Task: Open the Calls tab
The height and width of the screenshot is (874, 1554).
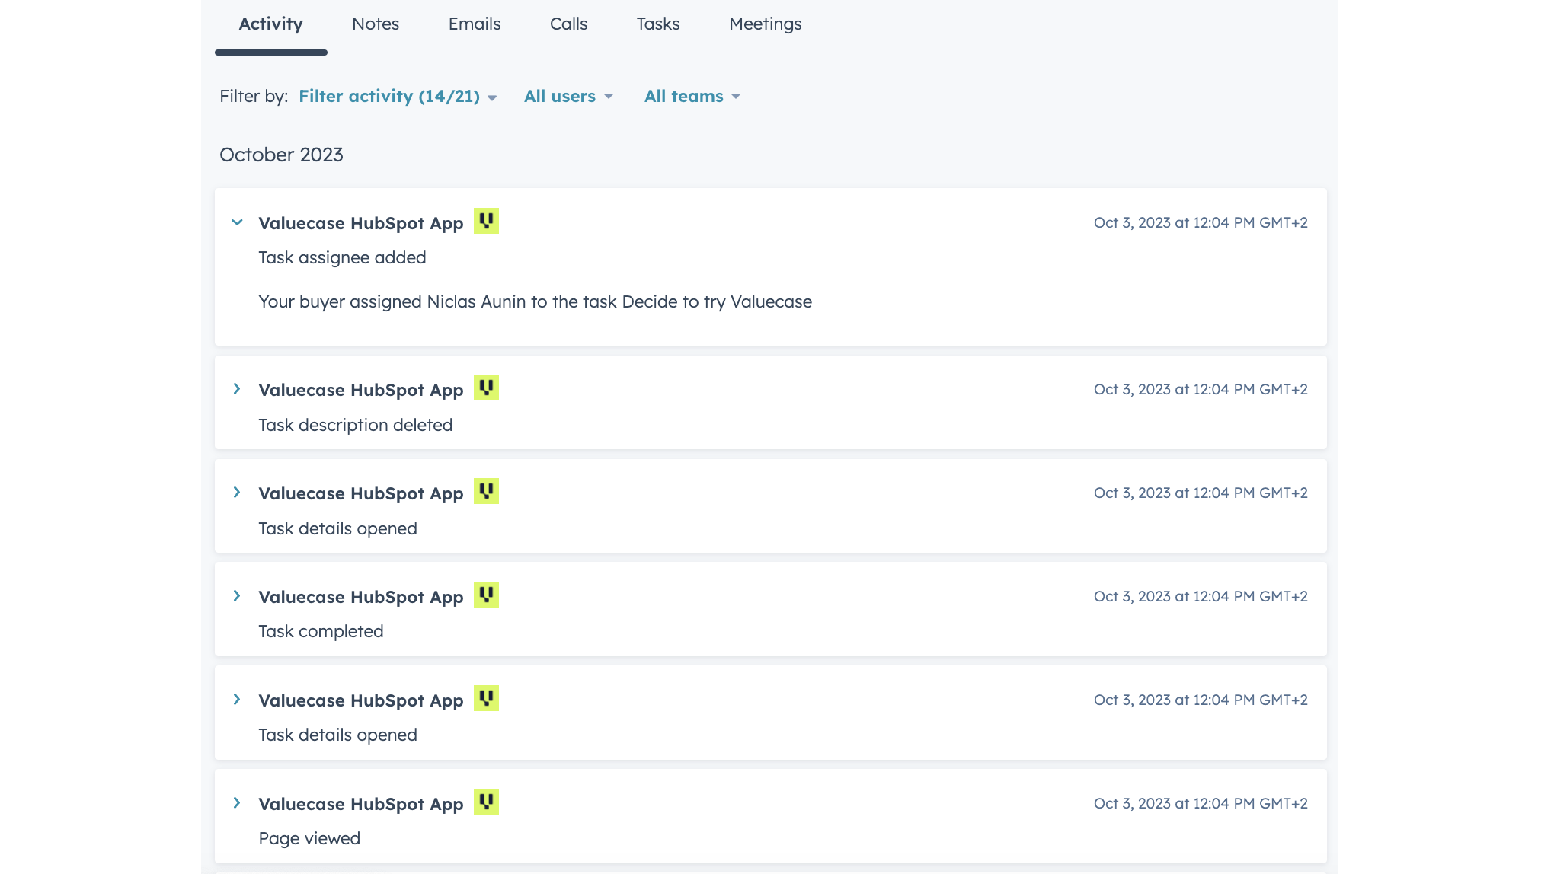Action: [568, 24]
